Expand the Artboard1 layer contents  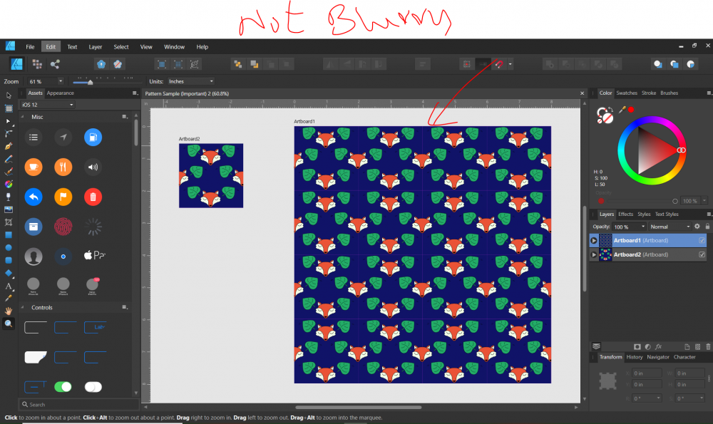594,240
